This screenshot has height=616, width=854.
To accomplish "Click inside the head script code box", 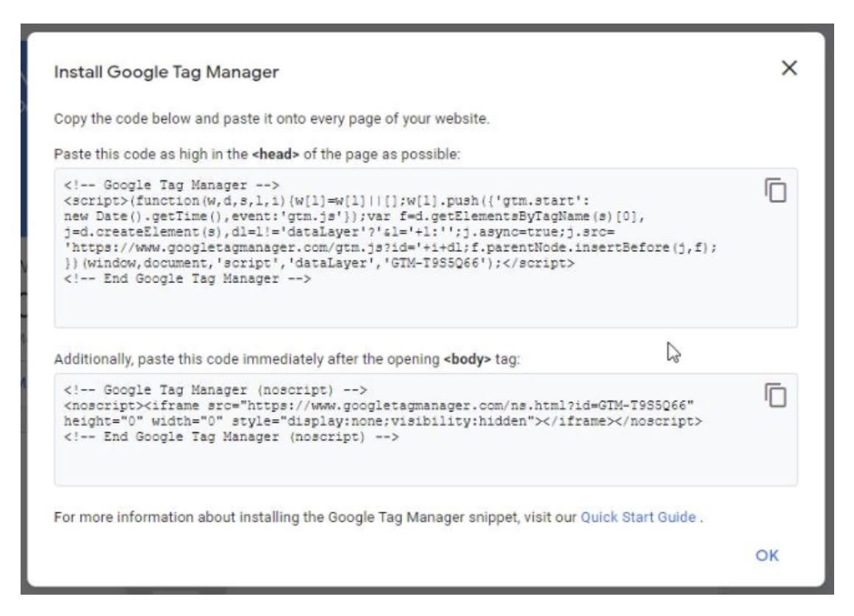I will point(426,248).
